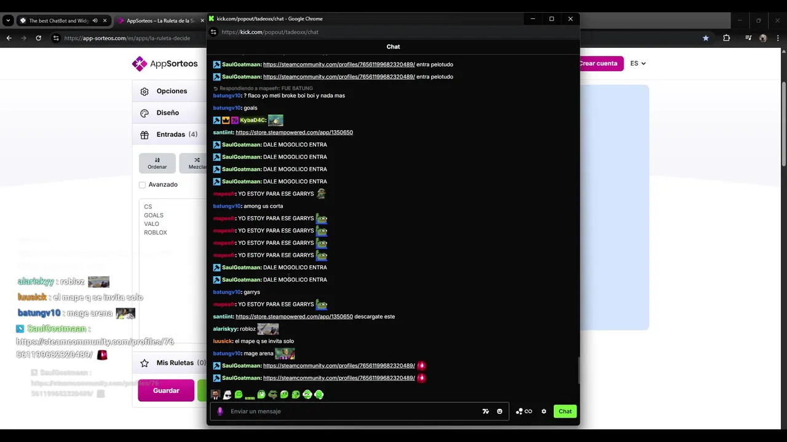Click the VALO entry in entries list
The height and width of the screenshot is (442, 787).
[x=151, y=224]
